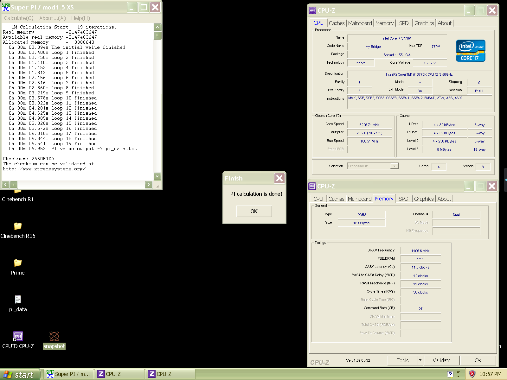
Task: Switch to About tab in upper CPU-Z
Action: click(x=445, y=23)
